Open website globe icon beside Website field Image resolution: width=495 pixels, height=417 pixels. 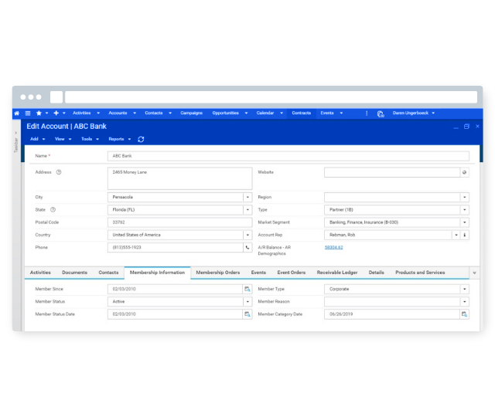point(465,173)
